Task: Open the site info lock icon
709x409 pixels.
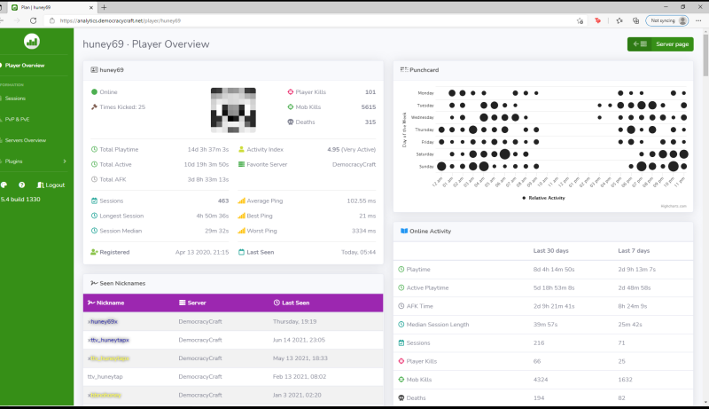Action: coord(51,20)
